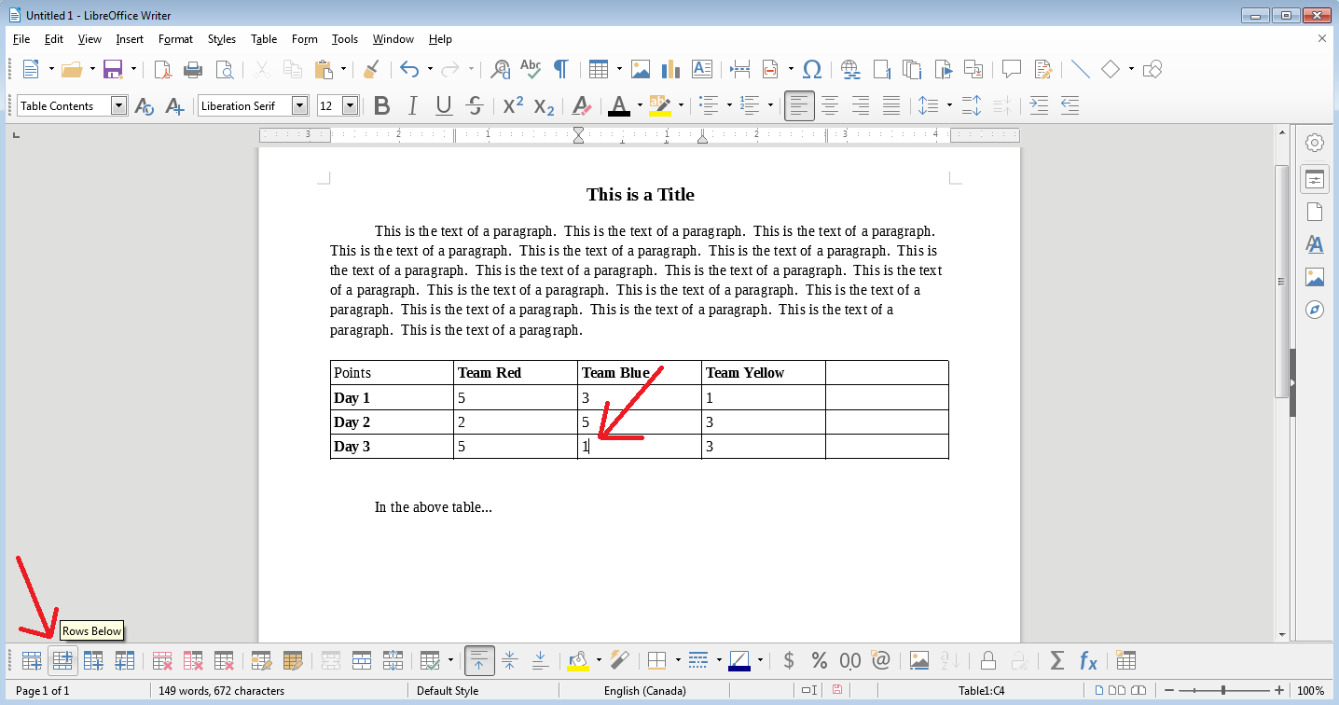Set Align Left paragraph button
This screenshot has height=705, width=1339.
[x=799, y=105]
